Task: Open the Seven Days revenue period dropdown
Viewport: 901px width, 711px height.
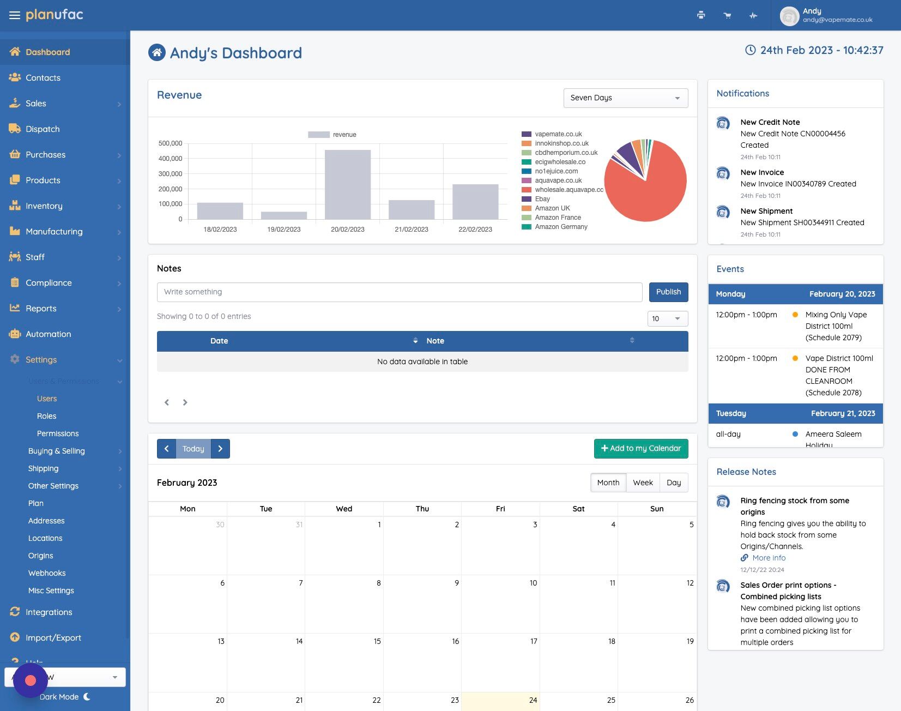Action: 626,98
